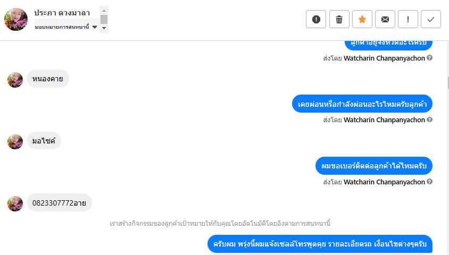The image size is (449, 255).
Task: Click the spam report octagon icon
Action: pyautogui.click(x=316, y=19)
